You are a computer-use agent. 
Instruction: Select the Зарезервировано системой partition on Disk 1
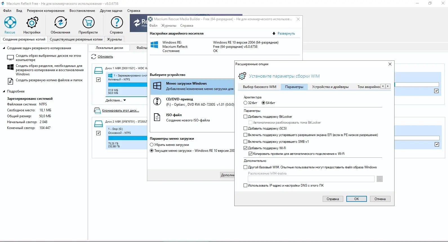(127, 84)
